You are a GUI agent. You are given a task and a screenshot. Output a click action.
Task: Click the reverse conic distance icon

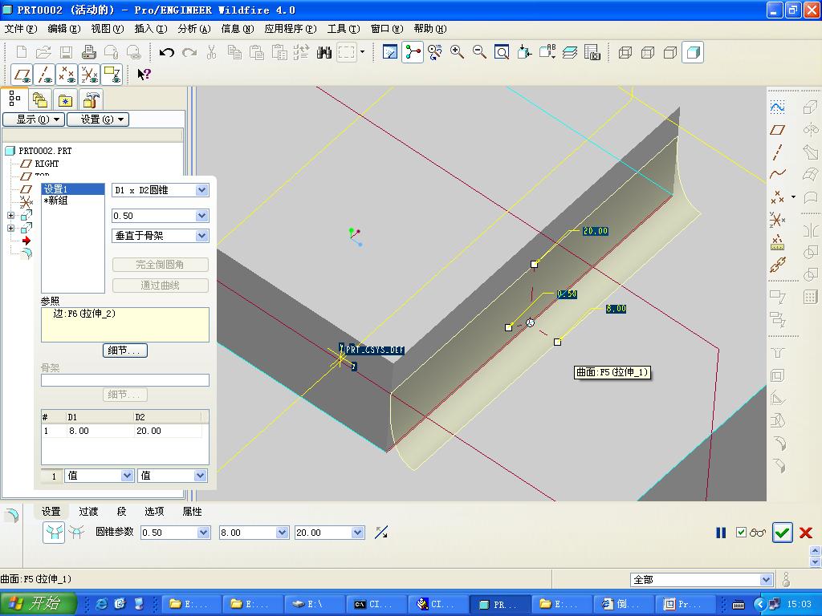point(381,532)
